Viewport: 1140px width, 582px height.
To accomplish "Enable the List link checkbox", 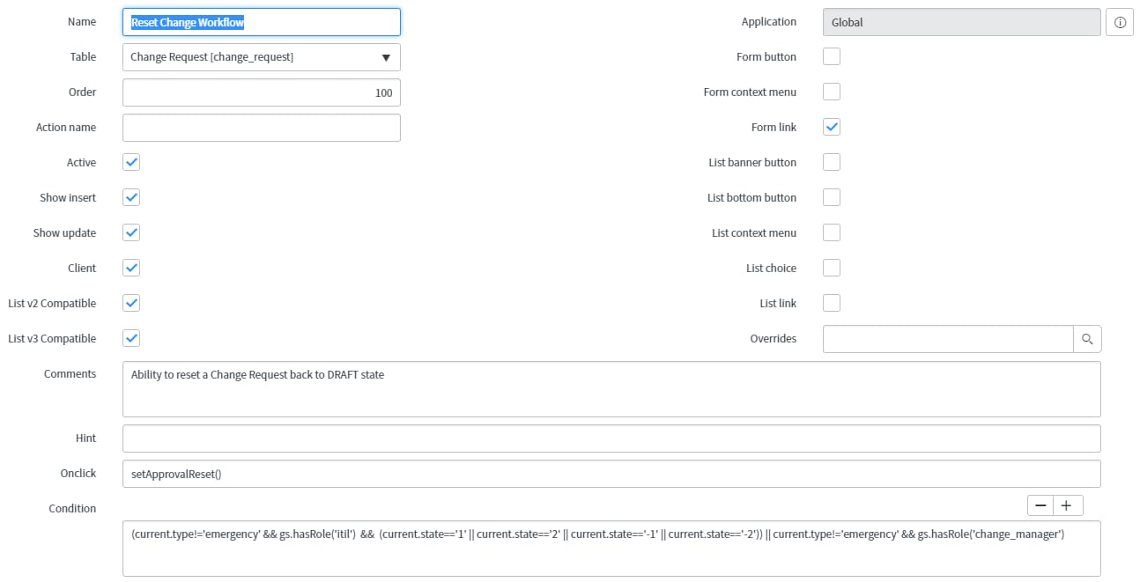I will [832, 303].
